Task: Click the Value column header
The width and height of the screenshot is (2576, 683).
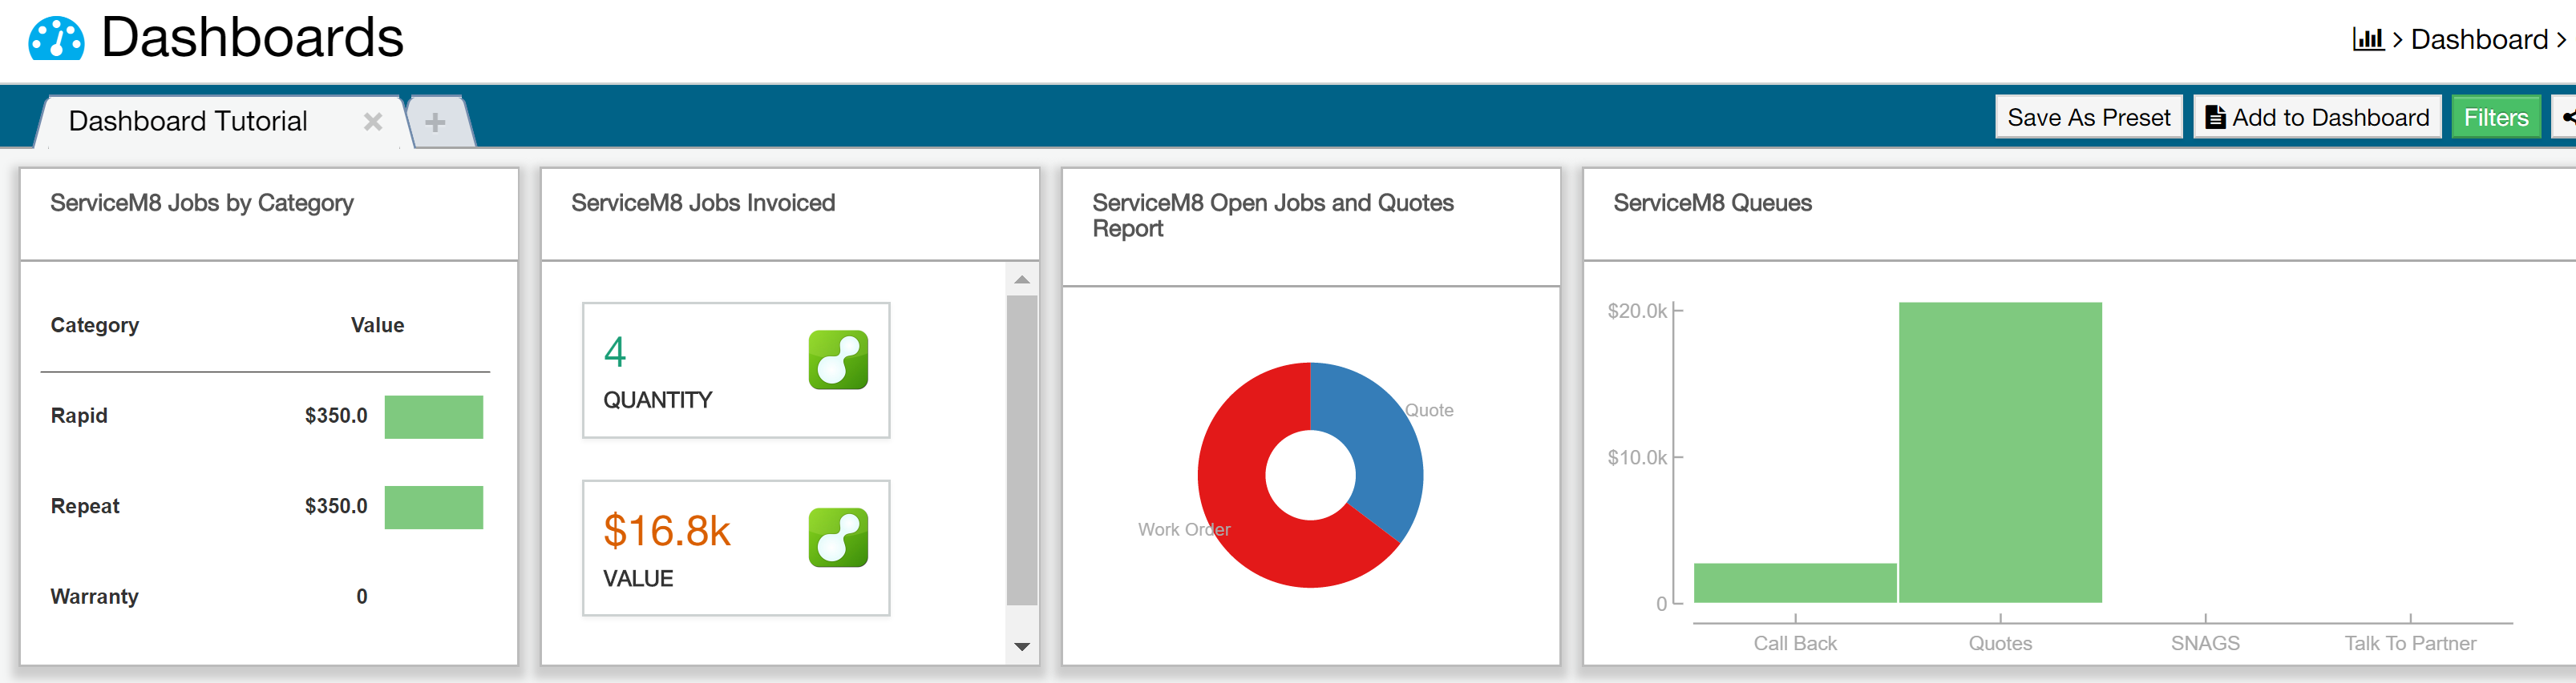Action: point(377,326)
